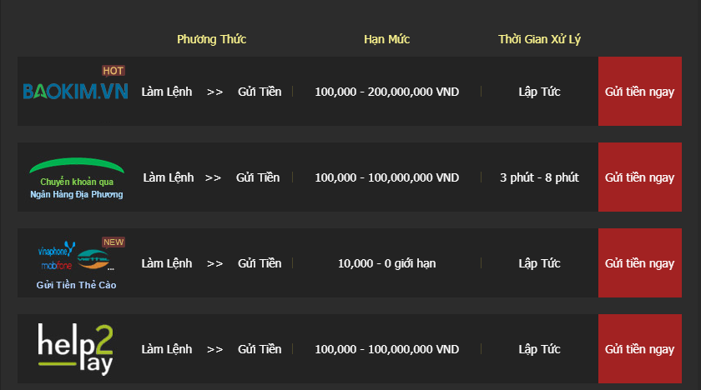Click 'Gửi tiền ngay' for local bank transfer

(x=640, y=177)
